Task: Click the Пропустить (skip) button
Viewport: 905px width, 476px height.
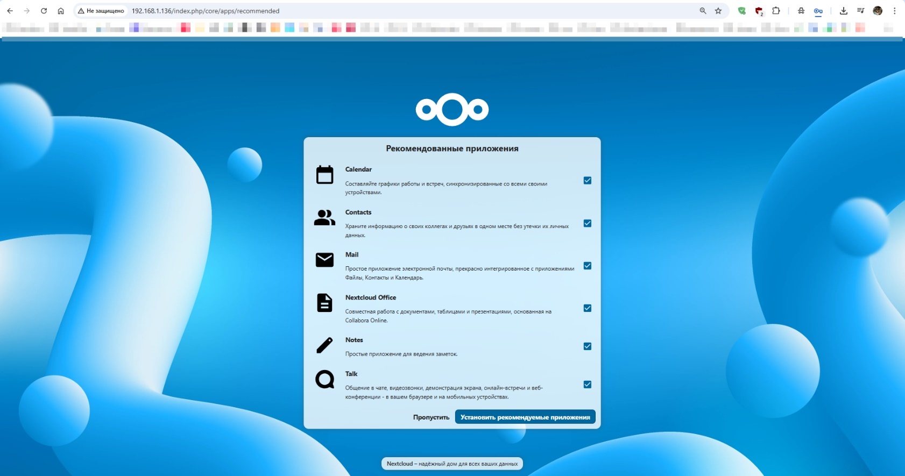Action: click(x=431, y=417)
